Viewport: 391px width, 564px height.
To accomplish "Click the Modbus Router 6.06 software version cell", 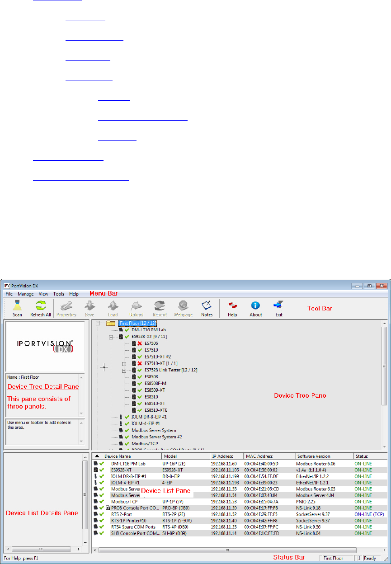I will point(316,463).
